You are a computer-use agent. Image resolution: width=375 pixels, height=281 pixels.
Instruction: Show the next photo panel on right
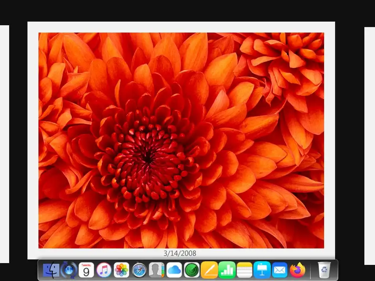pos(370,146)
